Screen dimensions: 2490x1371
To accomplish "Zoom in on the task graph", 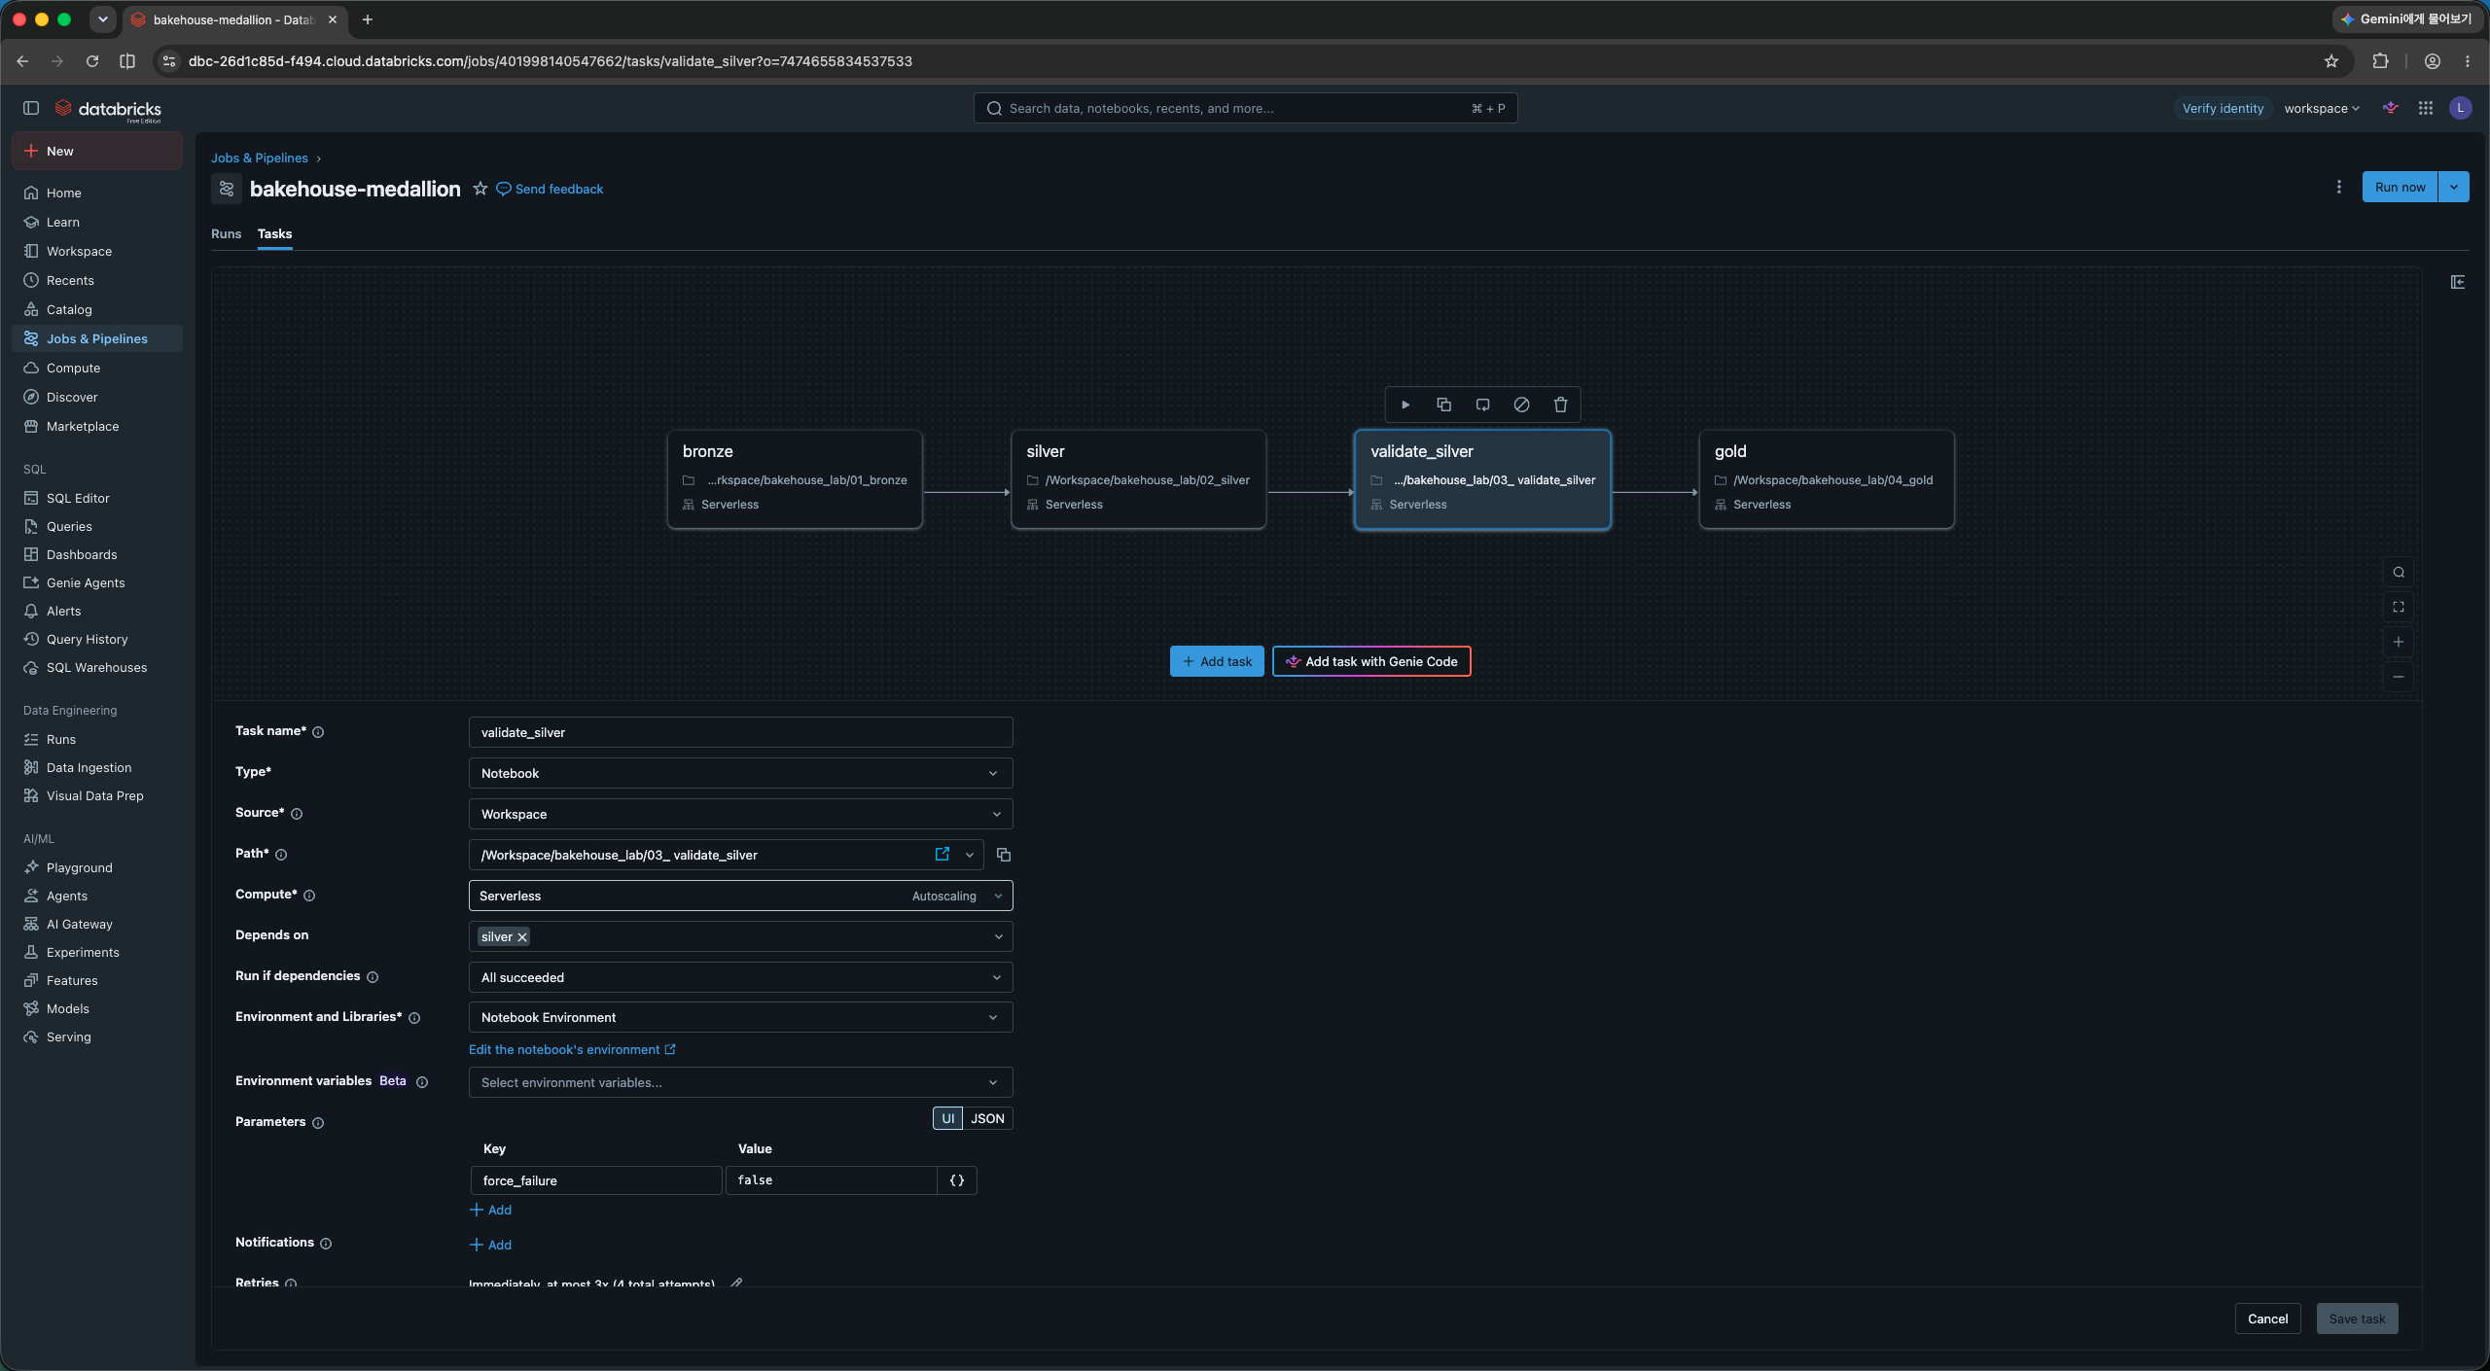I will (2399, 642).
